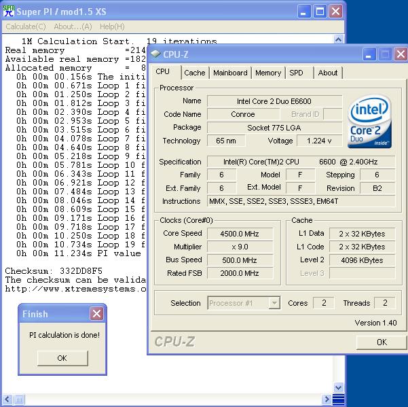408x407 pixels.
Task: Click the Super PI horizontal scroll left arrow
Action: pyautogui.click(x=7, y=399)
